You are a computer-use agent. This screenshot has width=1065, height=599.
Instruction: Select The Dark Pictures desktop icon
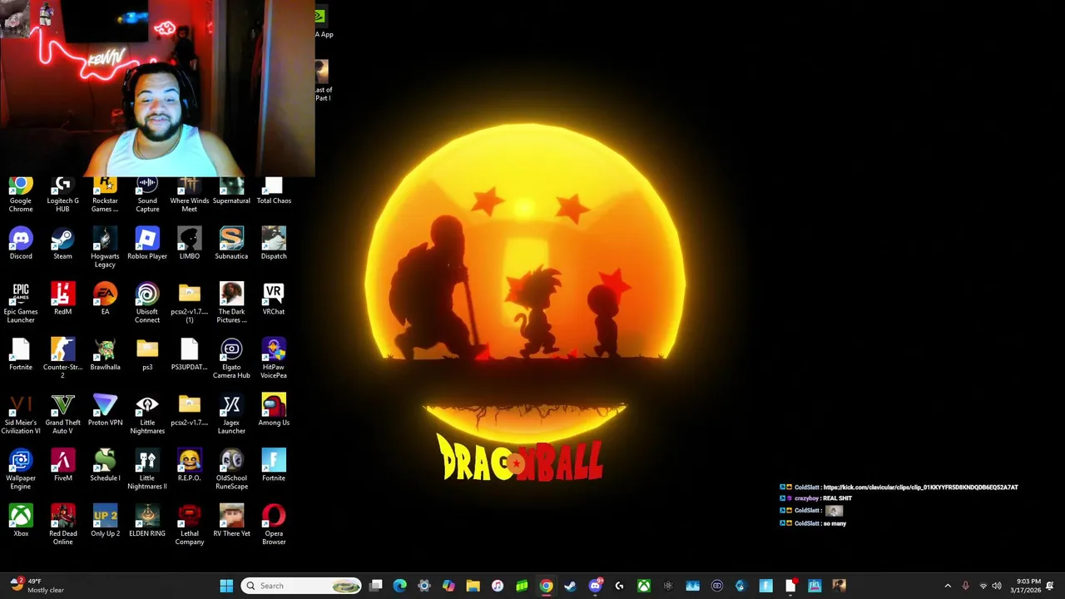pyautogui.click(x=231, y=303)
